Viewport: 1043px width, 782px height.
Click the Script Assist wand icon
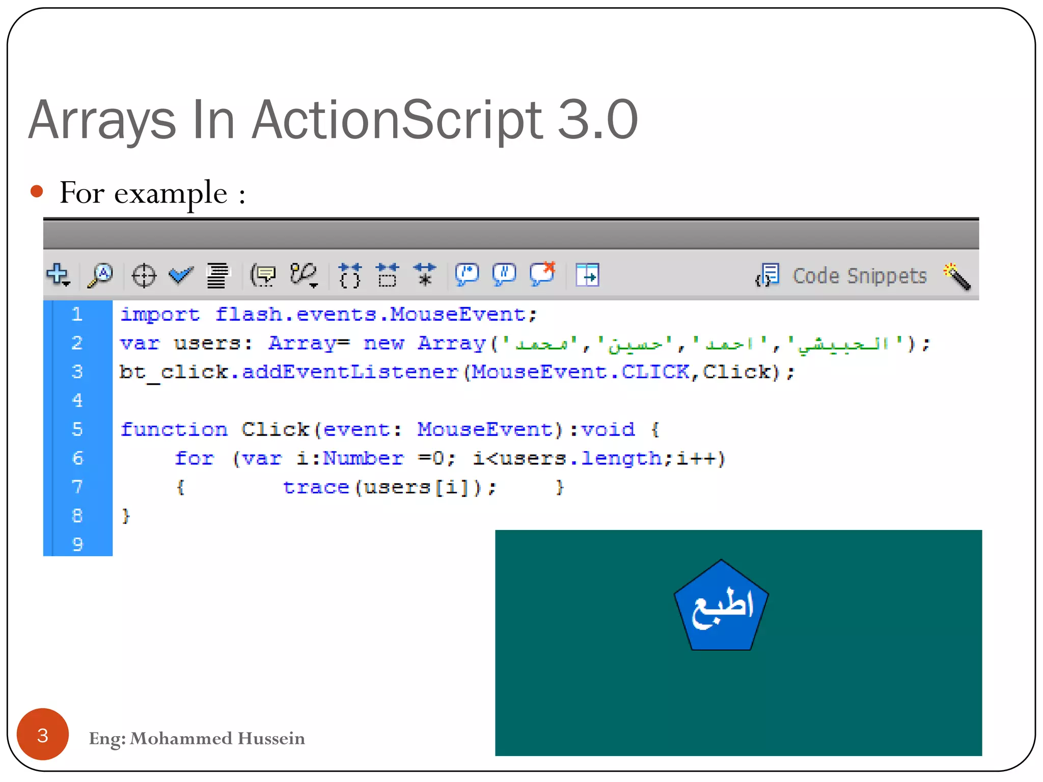(956, 276)
